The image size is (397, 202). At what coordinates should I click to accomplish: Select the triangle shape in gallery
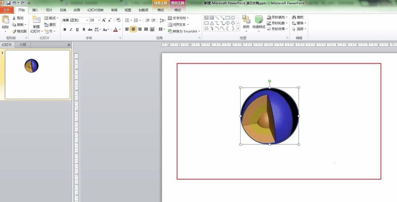point(212,23)
